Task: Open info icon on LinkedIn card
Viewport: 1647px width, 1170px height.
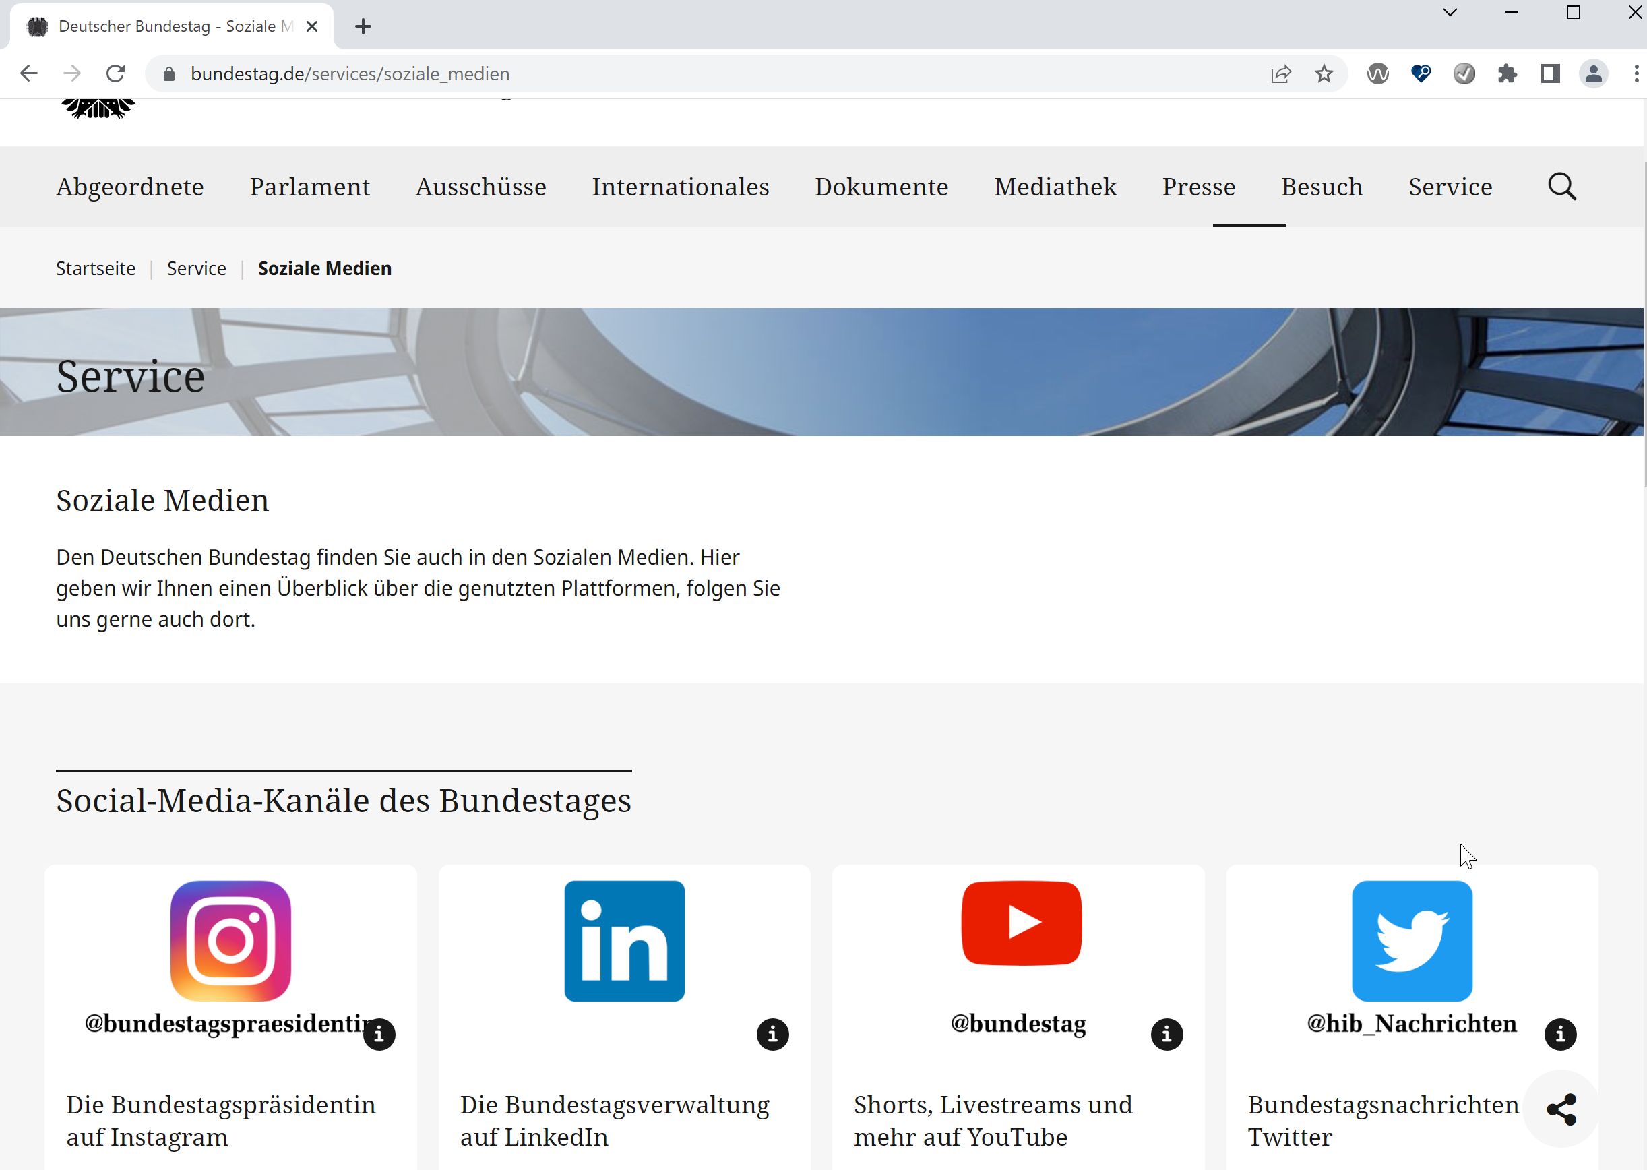Action: [773, 1035]
